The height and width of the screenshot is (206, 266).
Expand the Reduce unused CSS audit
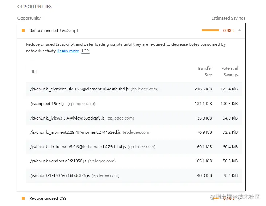(x=48, y=198)
